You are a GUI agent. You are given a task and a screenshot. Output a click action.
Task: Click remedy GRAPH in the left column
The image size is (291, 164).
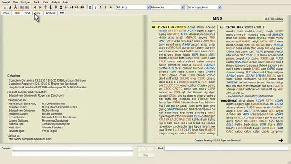click(x=172, y=109)
